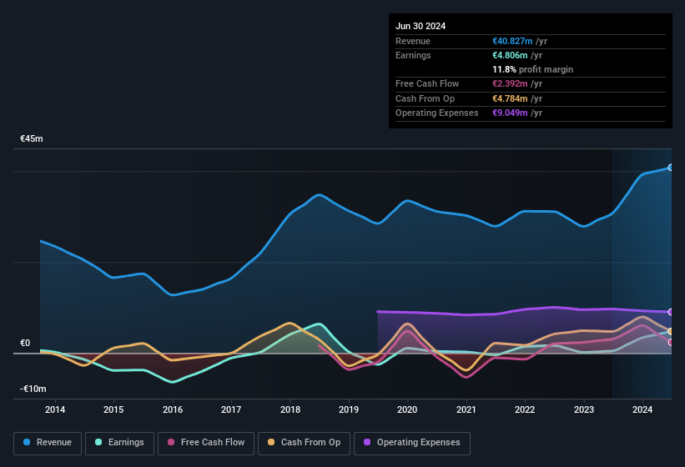Screen dimensions: 685x467
Task: Toggle the Revenue series legend button
Action: [x=48, y=443]
